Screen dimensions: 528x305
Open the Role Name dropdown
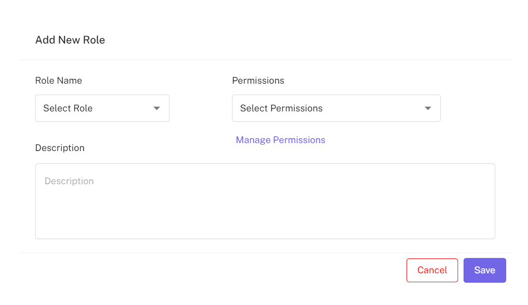[x=102, y=108]
